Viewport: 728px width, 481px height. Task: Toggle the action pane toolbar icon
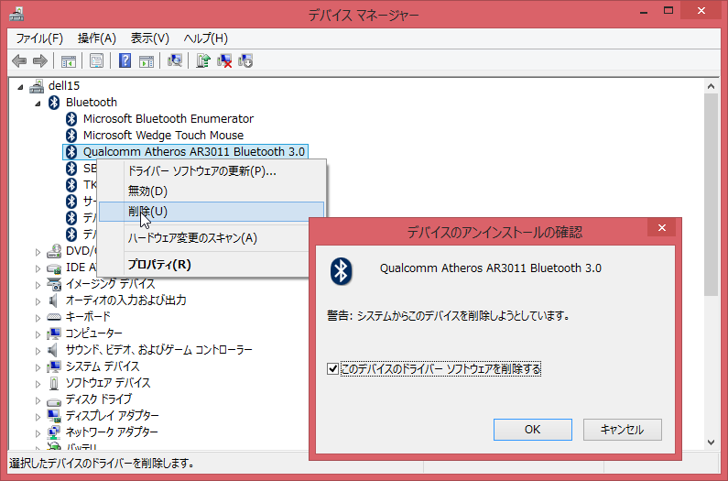pos(147,60)
